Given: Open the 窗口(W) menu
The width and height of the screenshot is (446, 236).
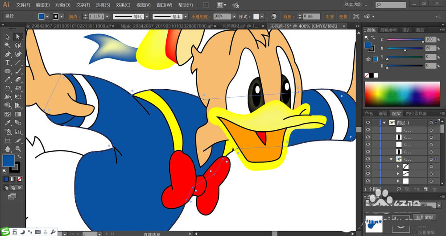Looking at the screenshot, I should pos(164,5).
